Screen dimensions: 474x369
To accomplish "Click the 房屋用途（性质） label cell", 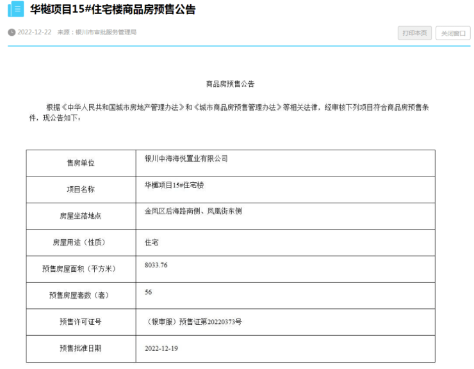I will click(81, 242).
